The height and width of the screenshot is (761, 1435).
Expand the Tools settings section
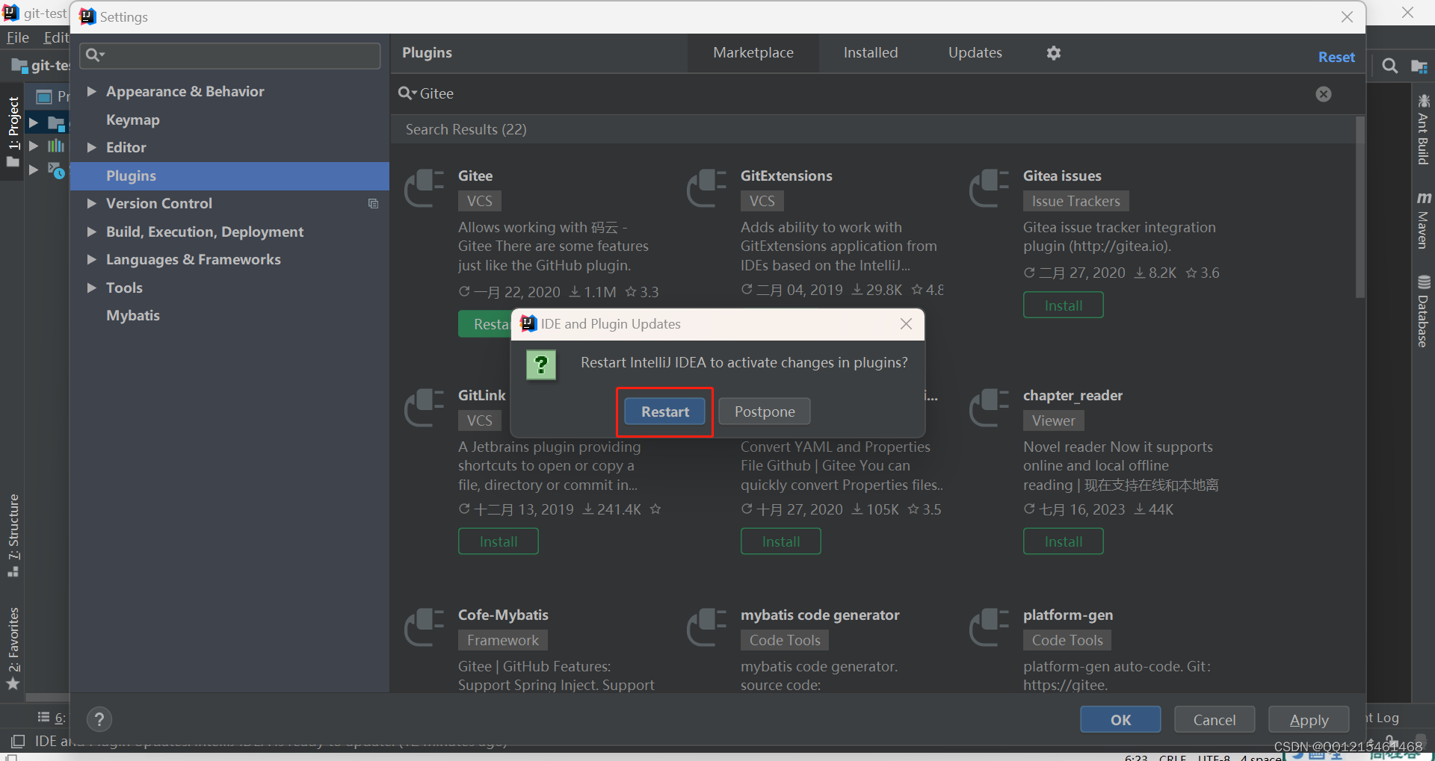[x=91, y=288]
